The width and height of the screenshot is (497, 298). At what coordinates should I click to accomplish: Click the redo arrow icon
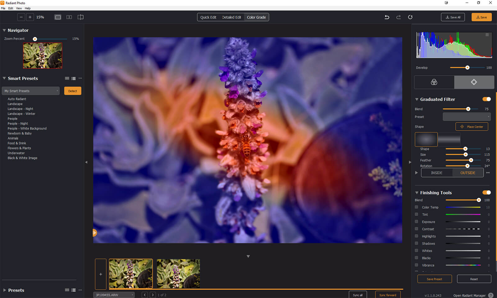pyautogui.click(x=399, y=17)
